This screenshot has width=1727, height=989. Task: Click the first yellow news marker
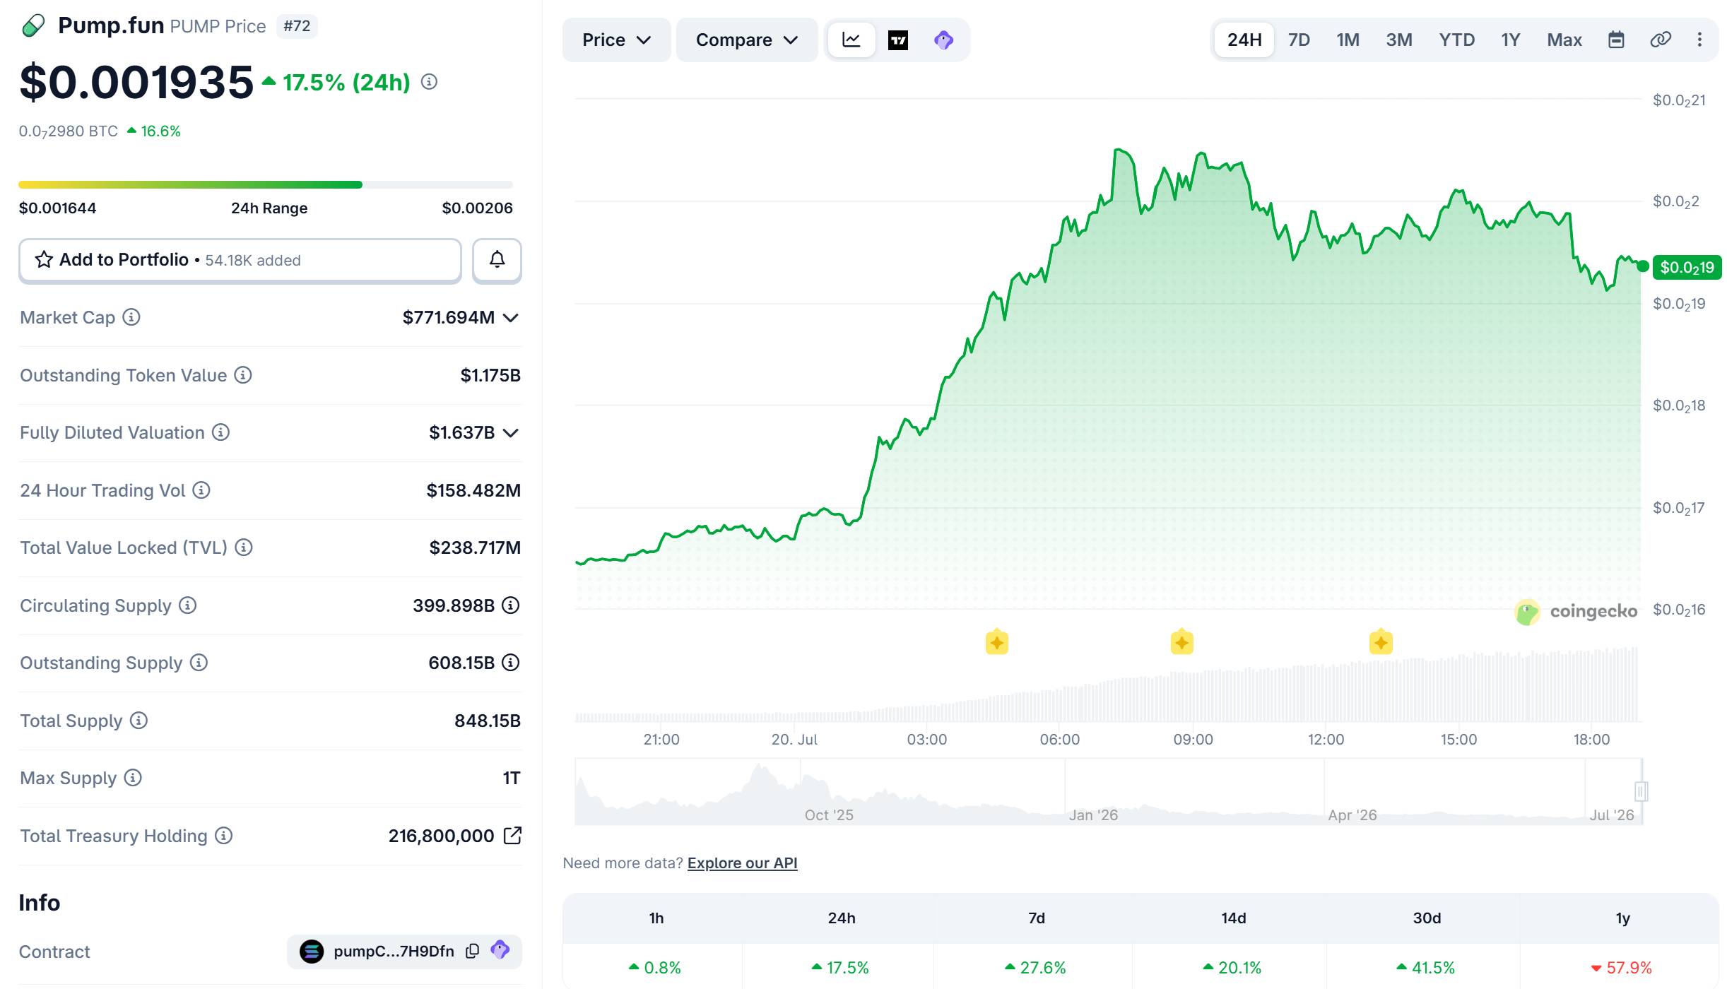pos(996,643)
